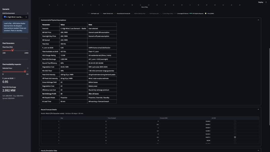Toggle checkbox in forecast step 0 row
Screen dimensions: 270x152
[x=235, y=121]
